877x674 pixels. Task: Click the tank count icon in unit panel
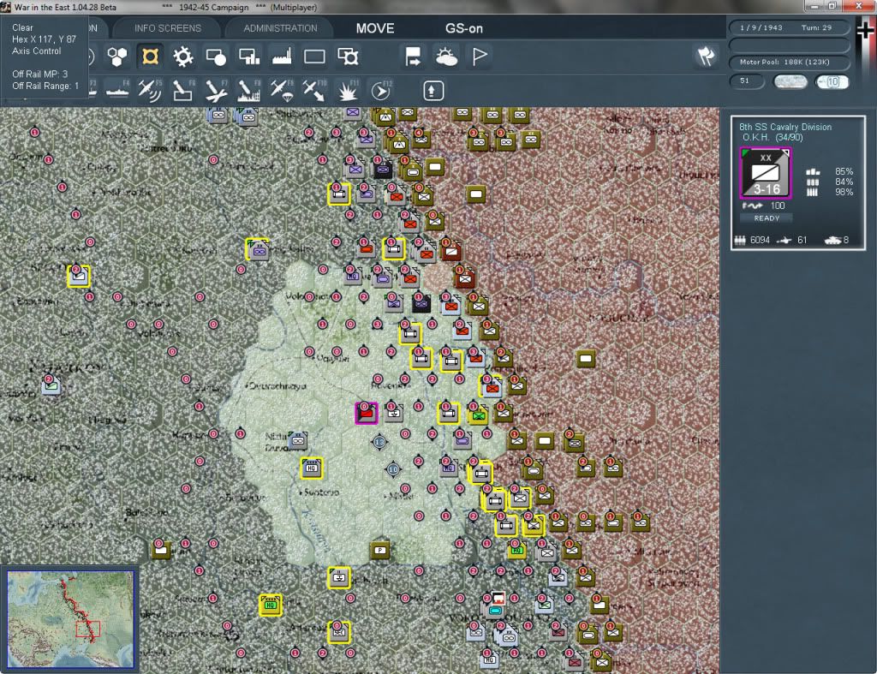(x=832, y=240)
